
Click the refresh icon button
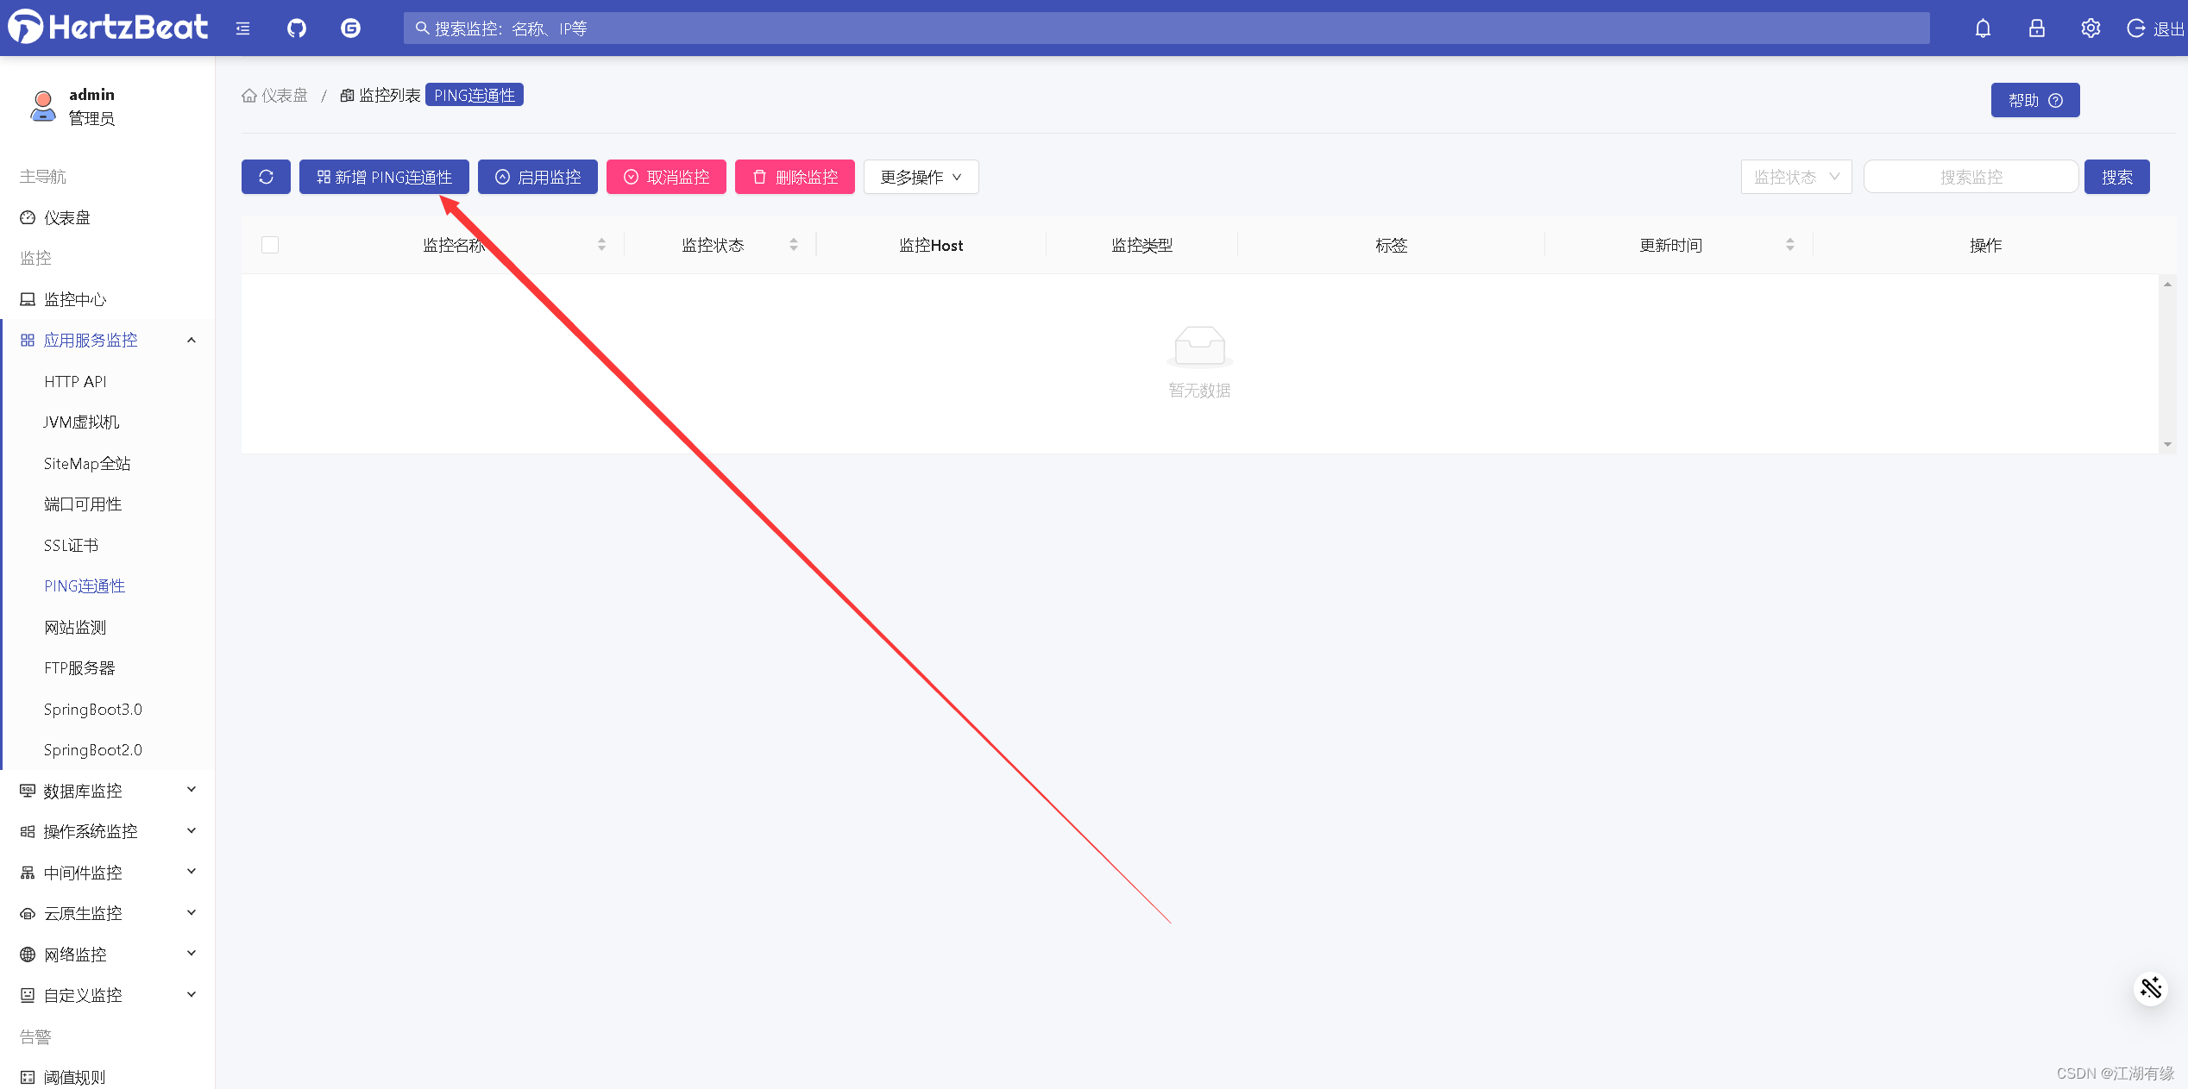[267, 177]
